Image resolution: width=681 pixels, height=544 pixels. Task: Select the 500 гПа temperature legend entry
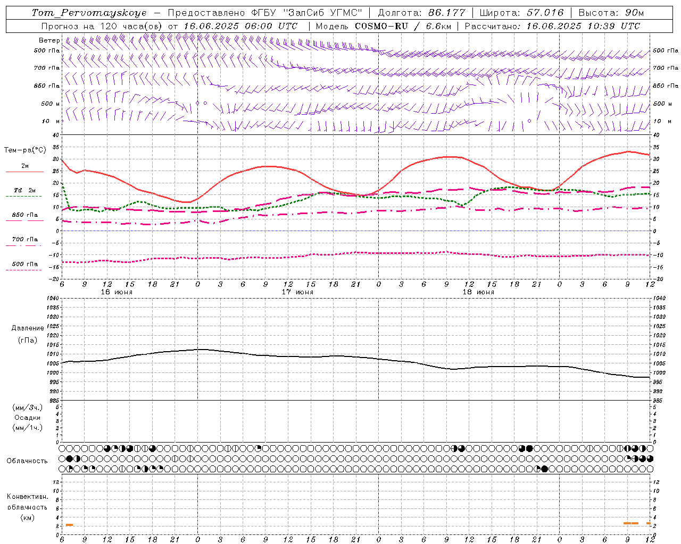25,264
